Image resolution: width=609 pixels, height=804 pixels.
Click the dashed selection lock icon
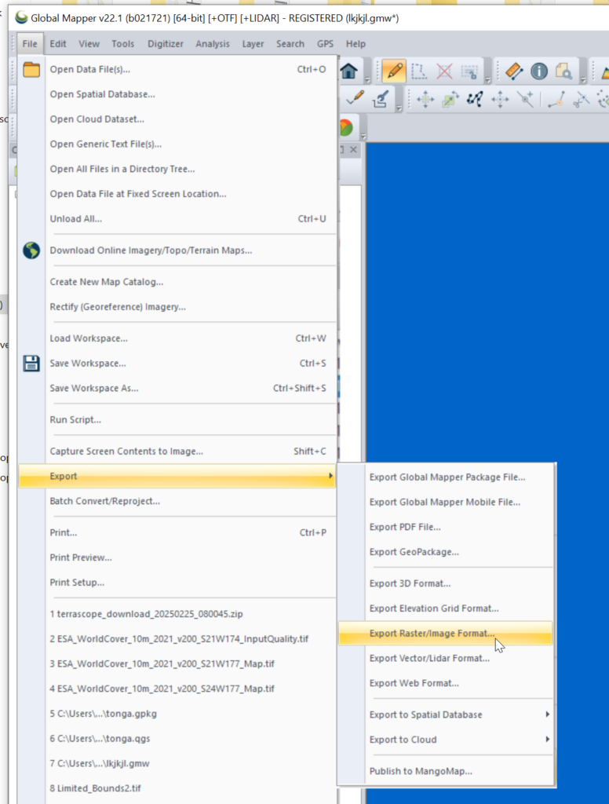coord(469,71)
